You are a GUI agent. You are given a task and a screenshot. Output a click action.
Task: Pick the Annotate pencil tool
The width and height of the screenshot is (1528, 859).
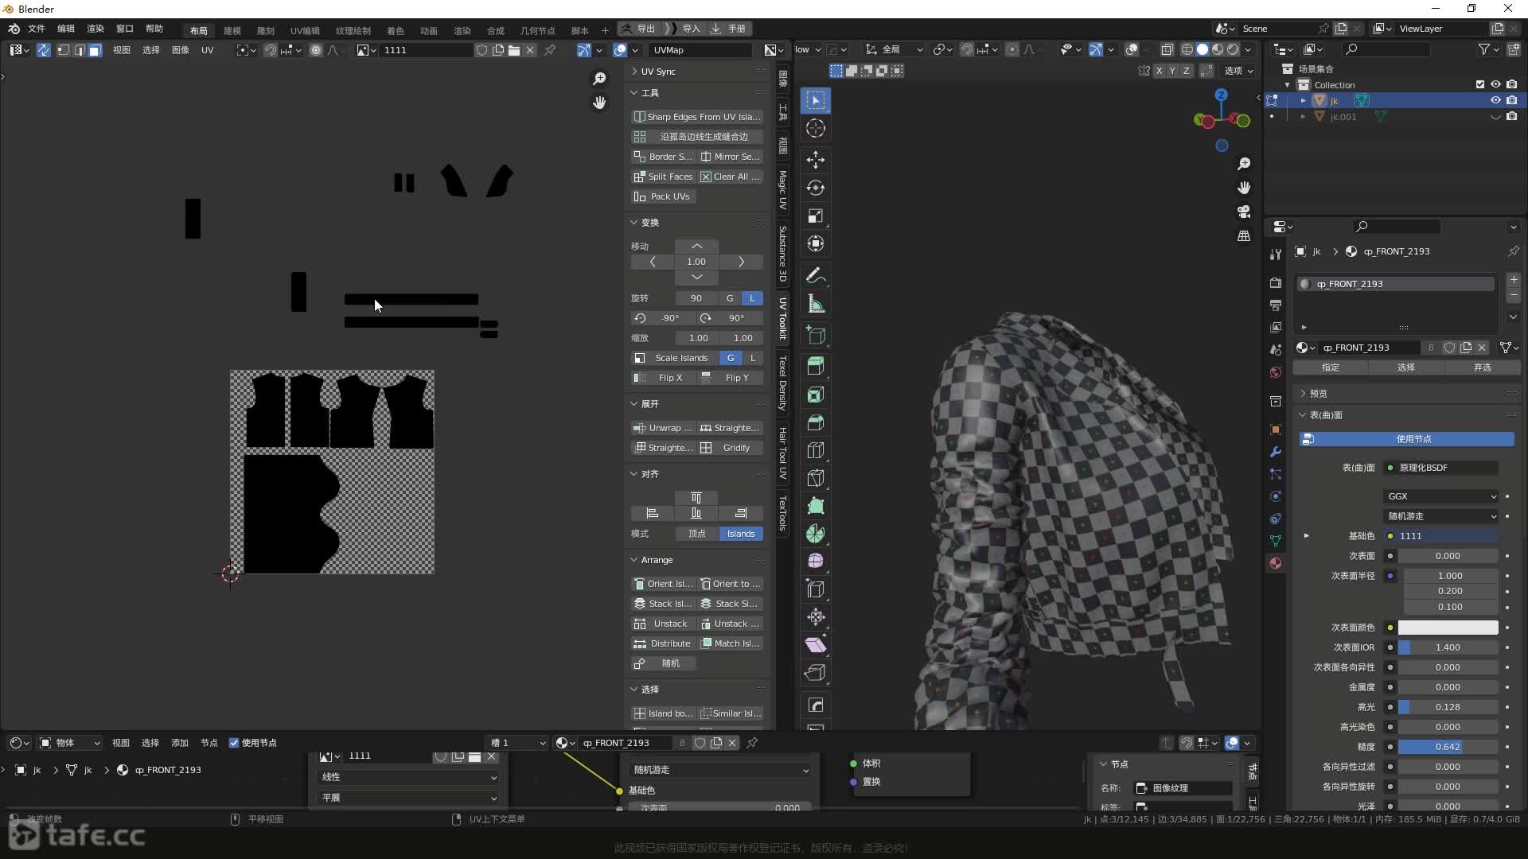point(816,275)
